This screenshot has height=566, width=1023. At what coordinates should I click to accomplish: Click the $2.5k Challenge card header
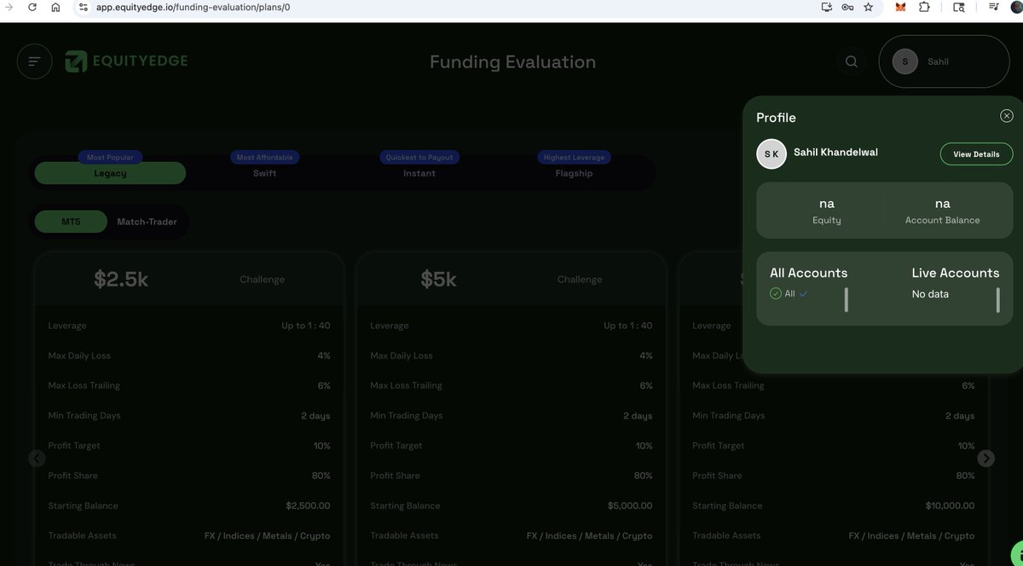point(188,279)
